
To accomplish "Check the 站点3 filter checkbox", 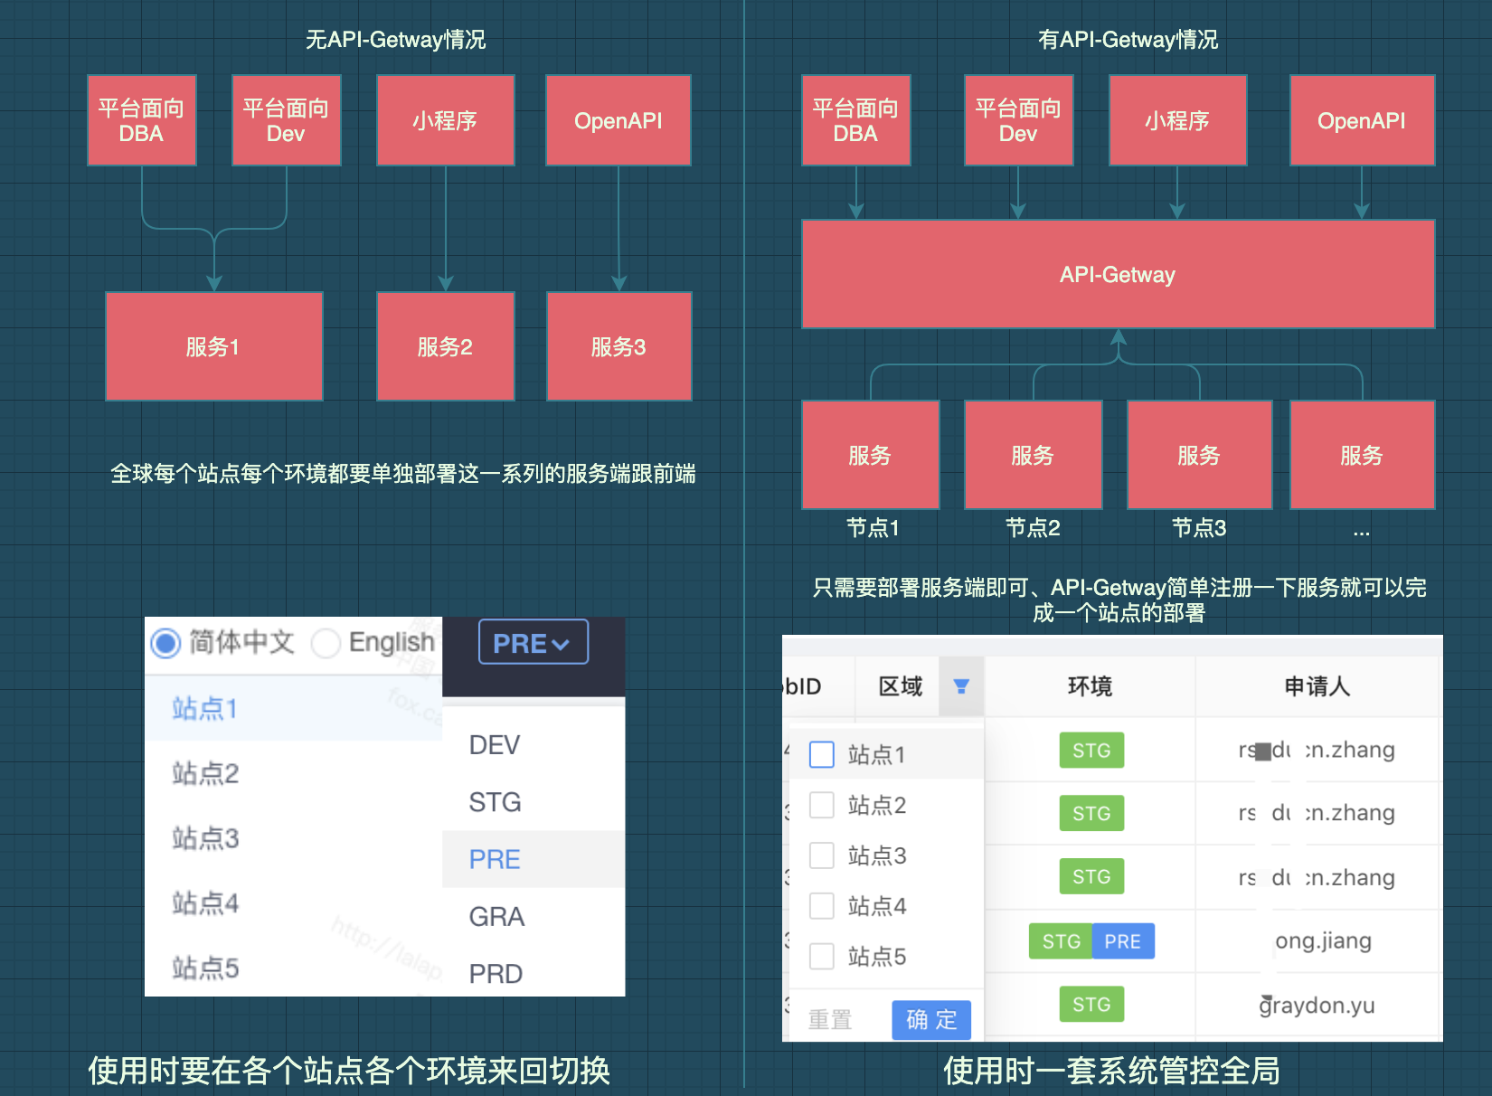I will (822, 855).
